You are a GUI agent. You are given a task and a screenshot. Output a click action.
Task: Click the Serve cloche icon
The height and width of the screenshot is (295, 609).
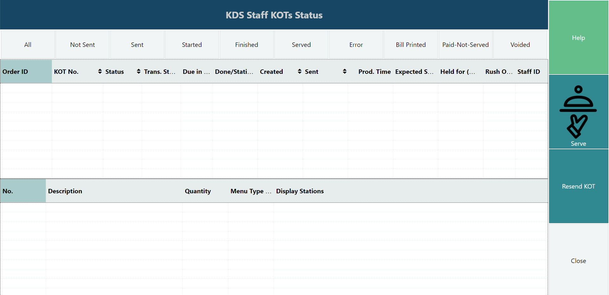click(578, 111)
